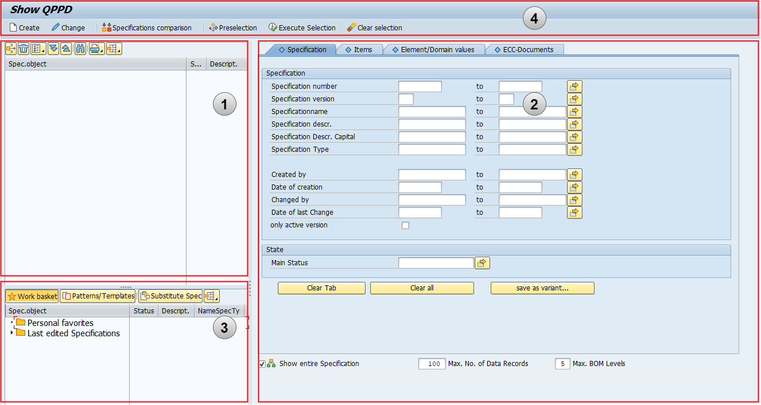Enable the only active version checkbox

(406, 226)
